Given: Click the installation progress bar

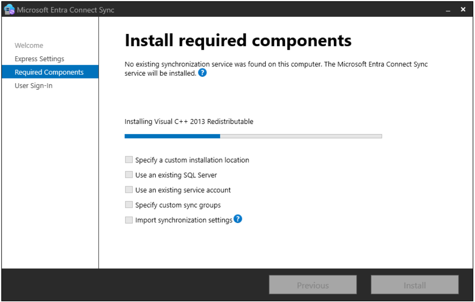Looking at the screenshot, I should [253, 136].
